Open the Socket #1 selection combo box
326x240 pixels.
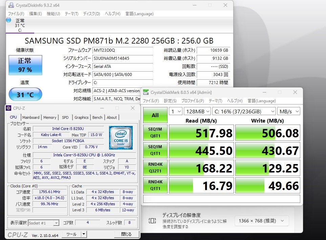43,223
